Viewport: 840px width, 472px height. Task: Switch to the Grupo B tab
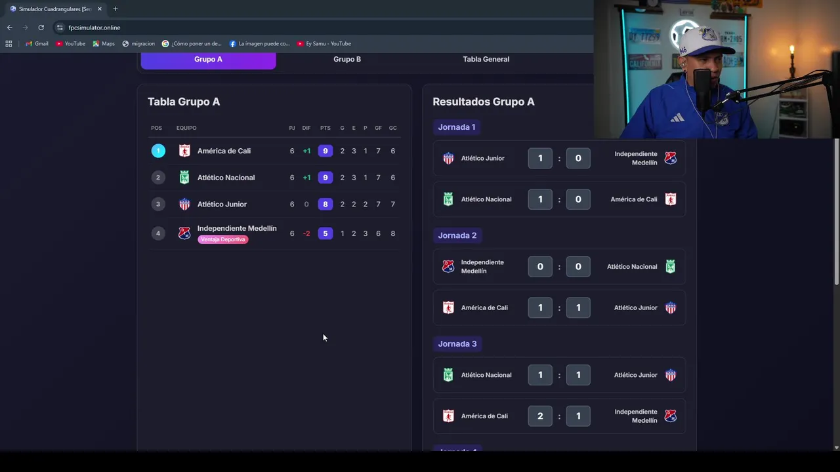coord(347,59)
